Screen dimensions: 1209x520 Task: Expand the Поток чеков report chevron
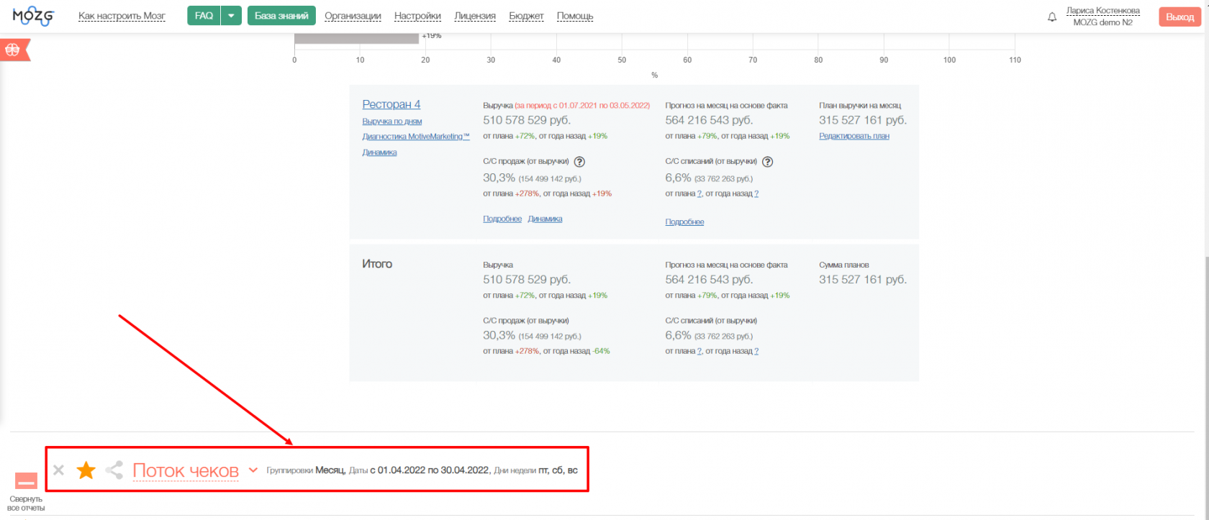pyautogui.click(x=253, y=470)
